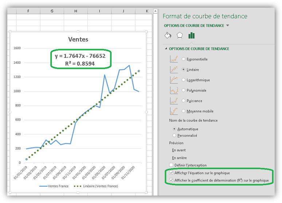Click the 1600 value on vertical axis

pos(17,48)
